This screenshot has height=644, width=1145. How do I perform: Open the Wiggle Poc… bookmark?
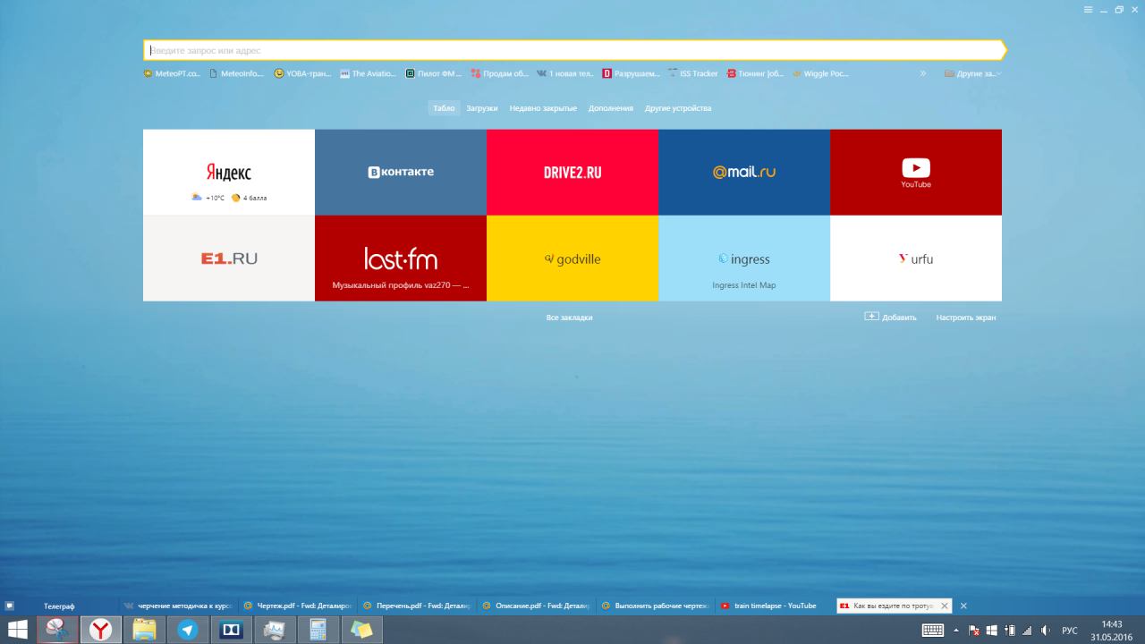pyautogui.click(x=820, y=73)
